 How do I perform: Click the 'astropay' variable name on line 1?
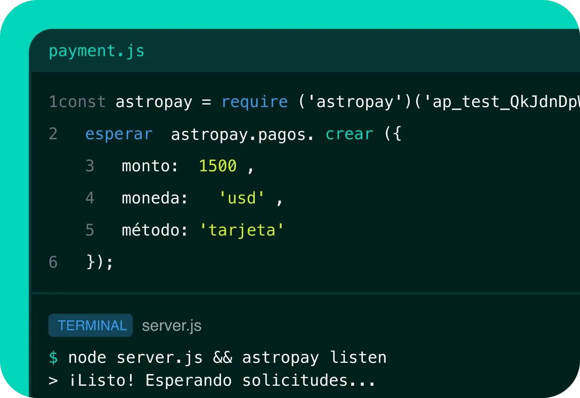click(x=154, y=102)
